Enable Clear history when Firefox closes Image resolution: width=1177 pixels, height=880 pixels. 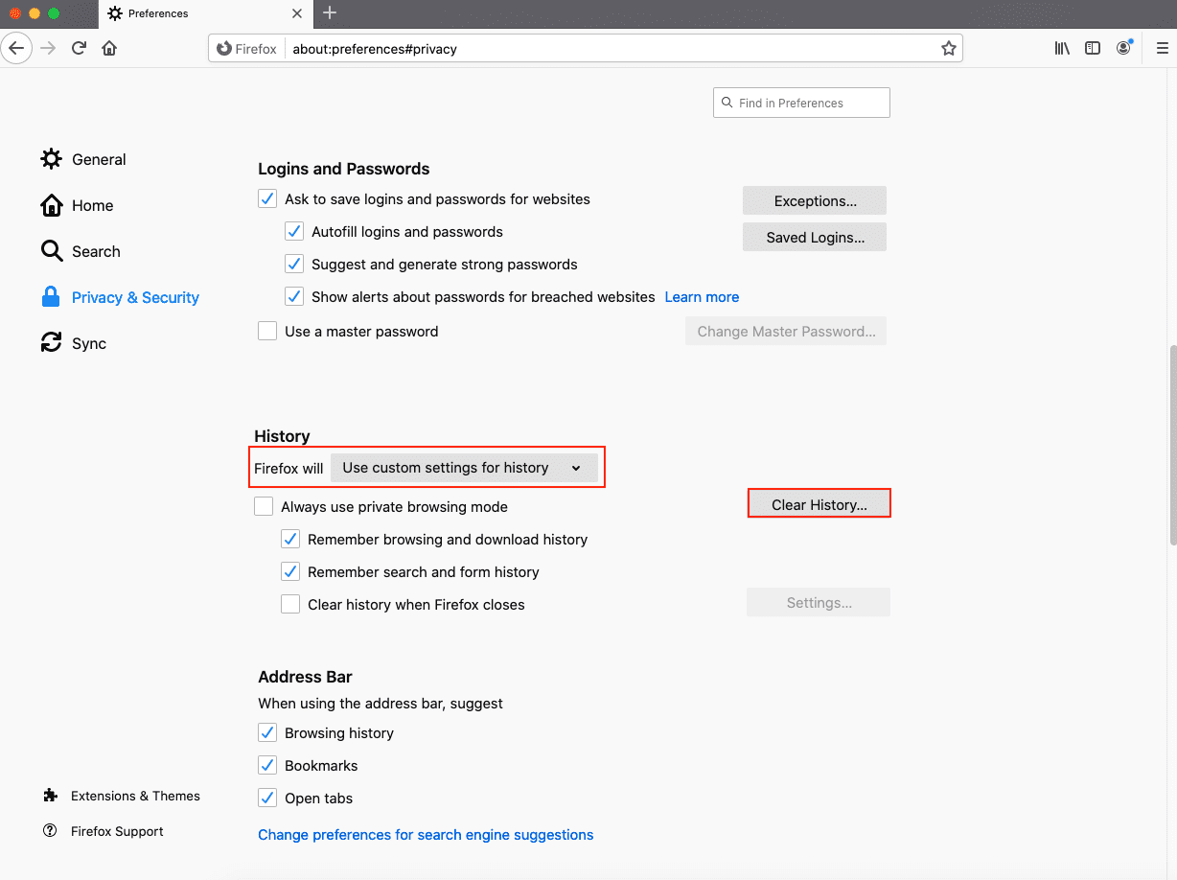(x=290, y=605)
